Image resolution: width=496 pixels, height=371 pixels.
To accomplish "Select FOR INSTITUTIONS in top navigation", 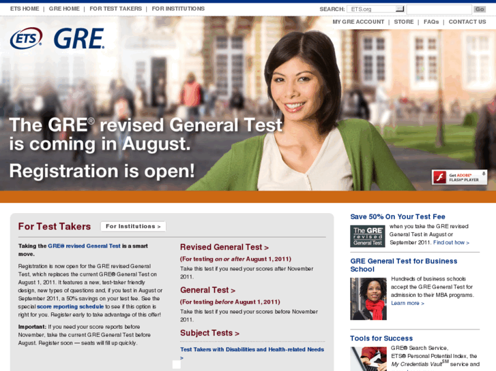I will (178, 9).
